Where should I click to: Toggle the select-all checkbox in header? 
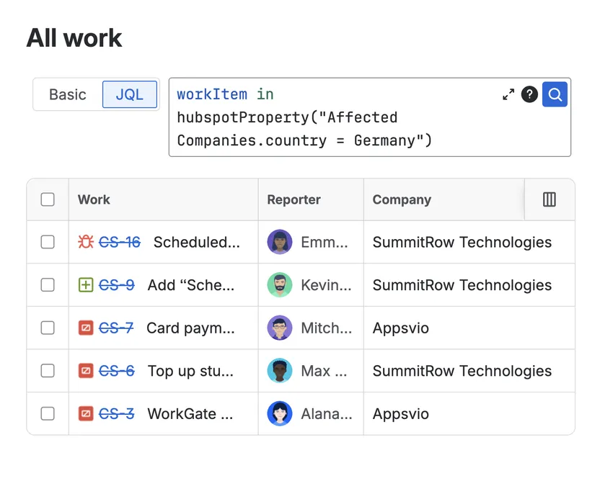point(48,199)
